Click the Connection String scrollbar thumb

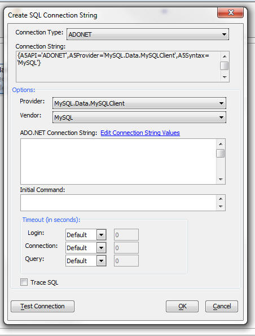[225, 66]
